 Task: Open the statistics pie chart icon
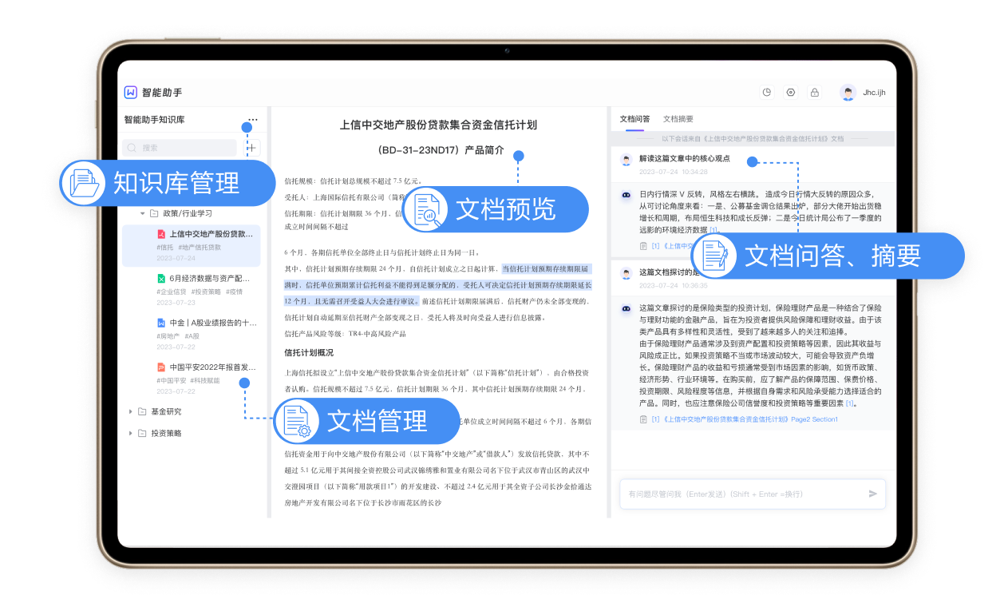767,92
